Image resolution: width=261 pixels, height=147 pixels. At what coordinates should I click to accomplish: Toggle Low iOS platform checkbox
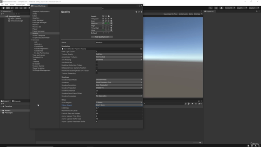106,21
